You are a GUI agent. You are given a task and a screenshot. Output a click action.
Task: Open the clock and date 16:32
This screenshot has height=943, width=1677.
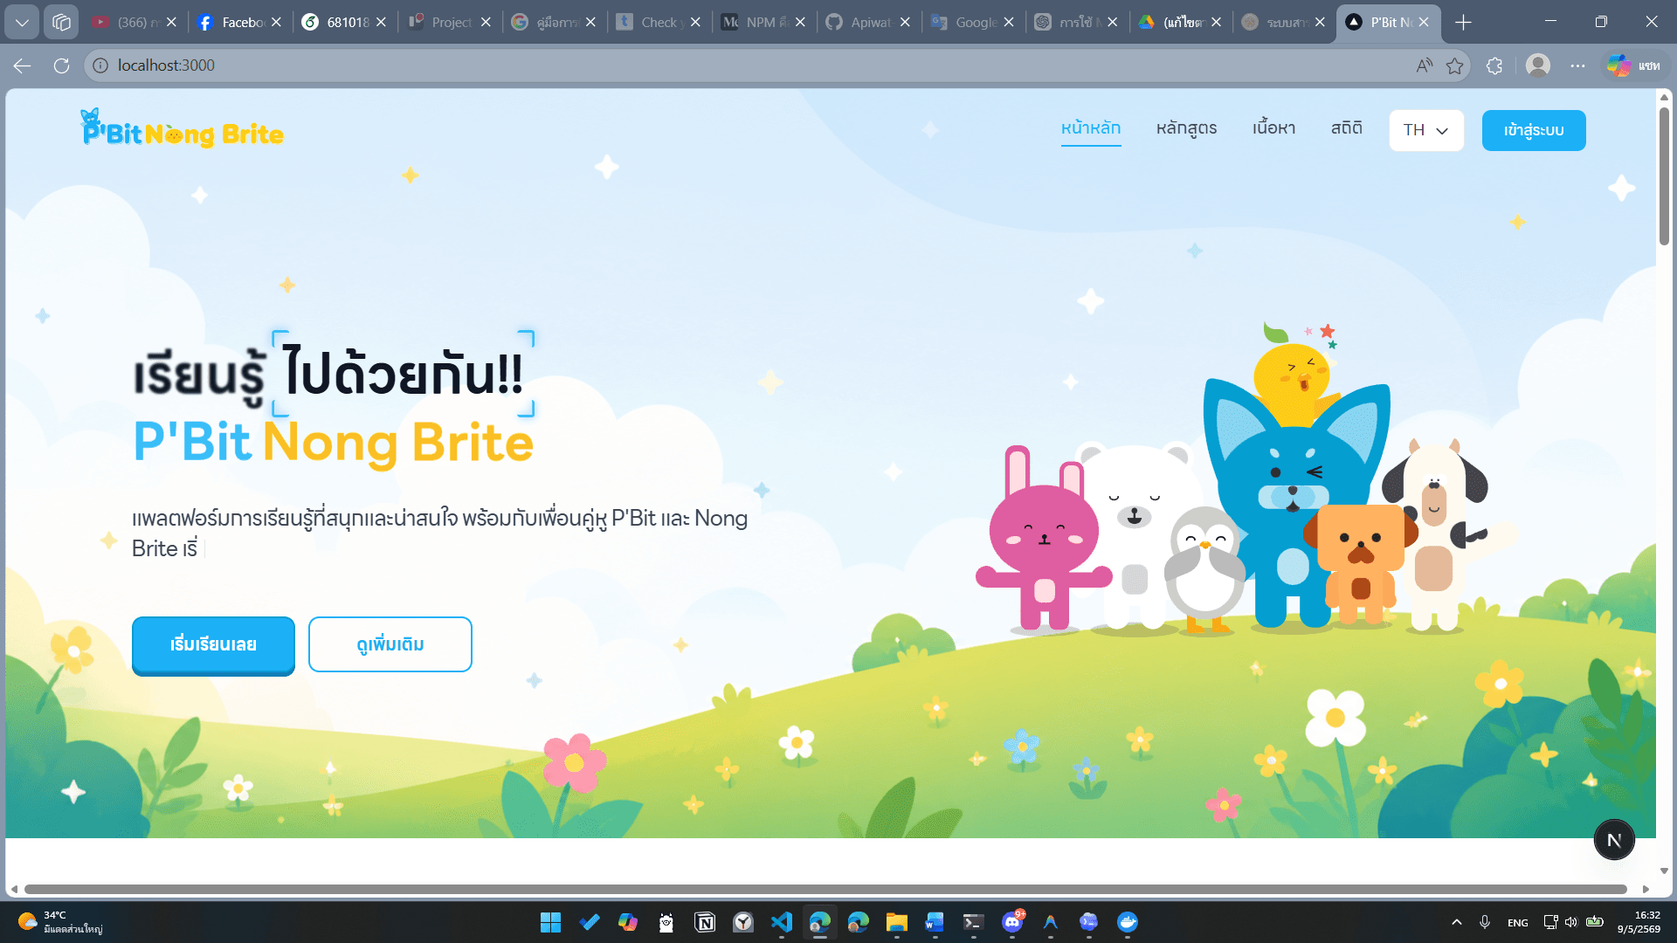[1639, 922]
